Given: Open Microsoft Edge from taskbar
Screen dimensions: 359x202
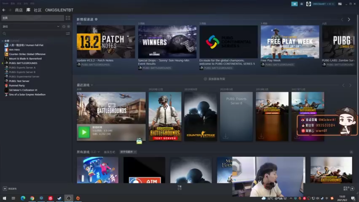Looking at the screenshot, I should tap(23, 198).
